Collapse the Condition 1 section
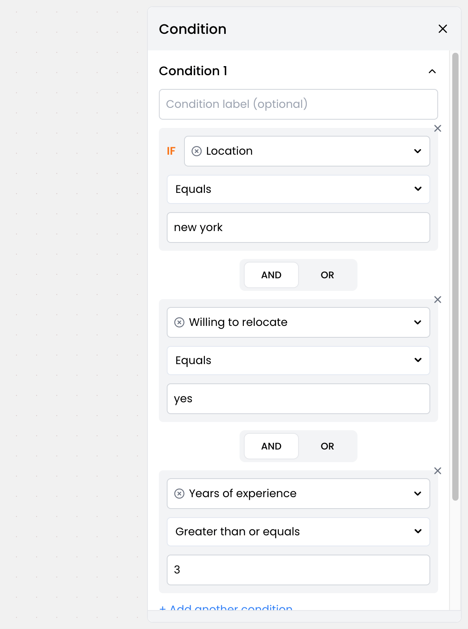 (x=432, y=71)
